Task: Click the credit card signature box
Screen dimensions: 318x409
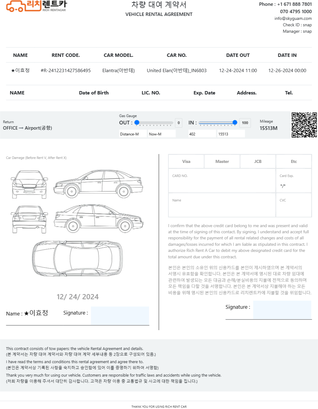Action: click(282, 310)
